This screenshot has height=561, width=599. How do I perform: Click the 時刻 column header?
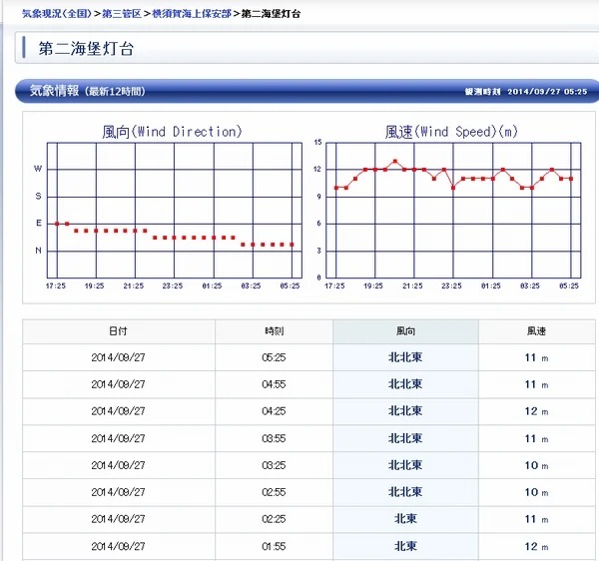click(x=274, y=330)
